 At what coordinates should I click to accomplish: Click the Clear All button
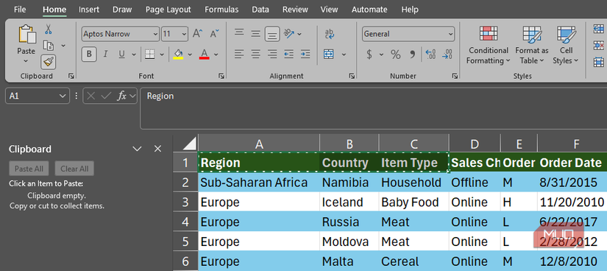coord(74,169)
